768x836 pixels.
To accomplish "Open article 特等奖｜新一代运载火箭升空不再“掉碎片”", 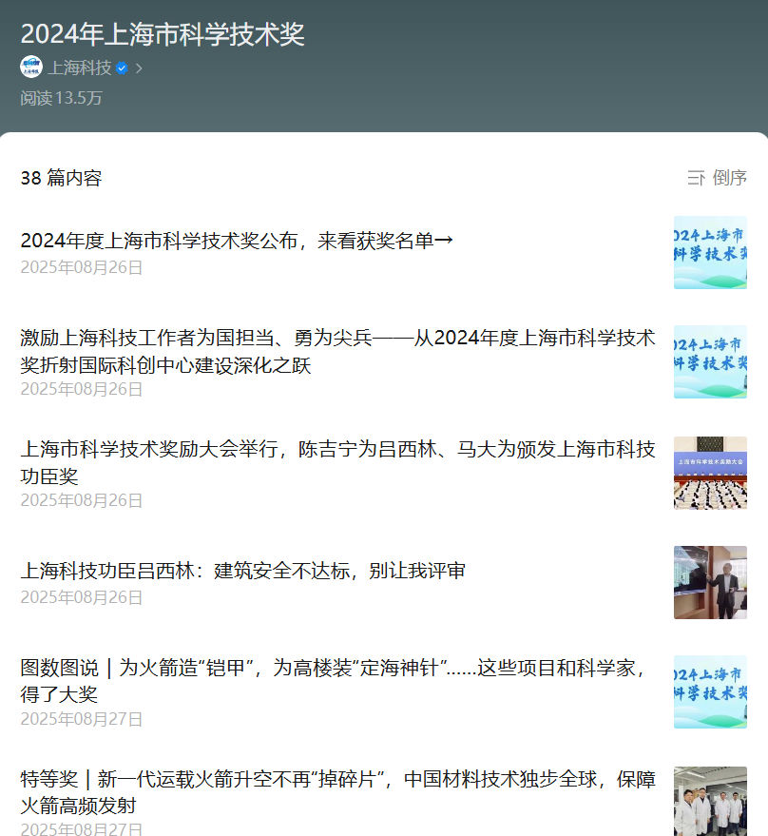I will pos(337,792).
